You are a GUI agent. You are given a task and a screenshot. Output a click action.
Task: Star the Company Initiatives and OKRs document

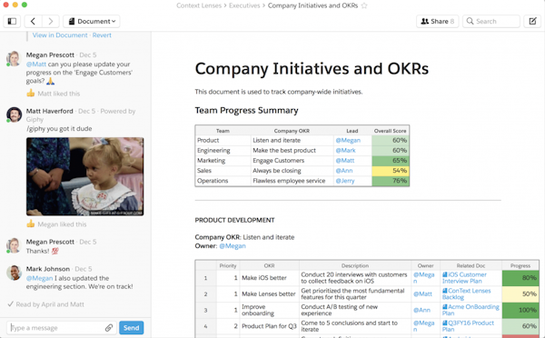coord(364,5)
